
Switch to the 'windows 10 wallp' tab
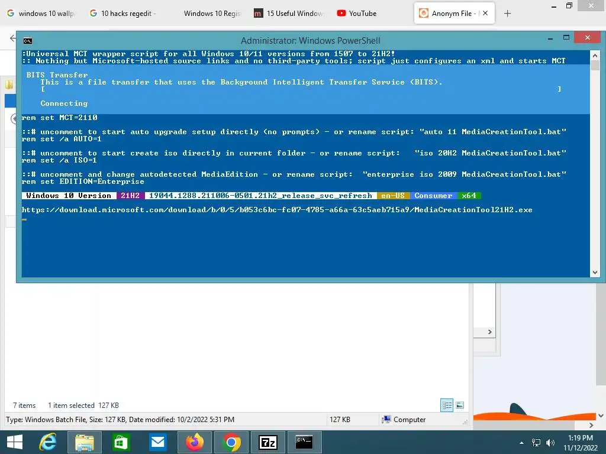(x=41, y=14)
